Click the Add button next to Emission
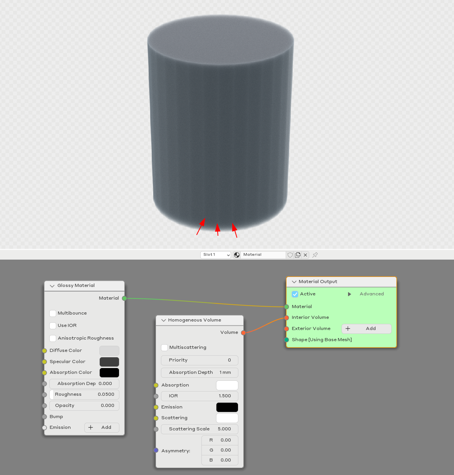This screenshot has height=475, width=454. coord(102,428)
